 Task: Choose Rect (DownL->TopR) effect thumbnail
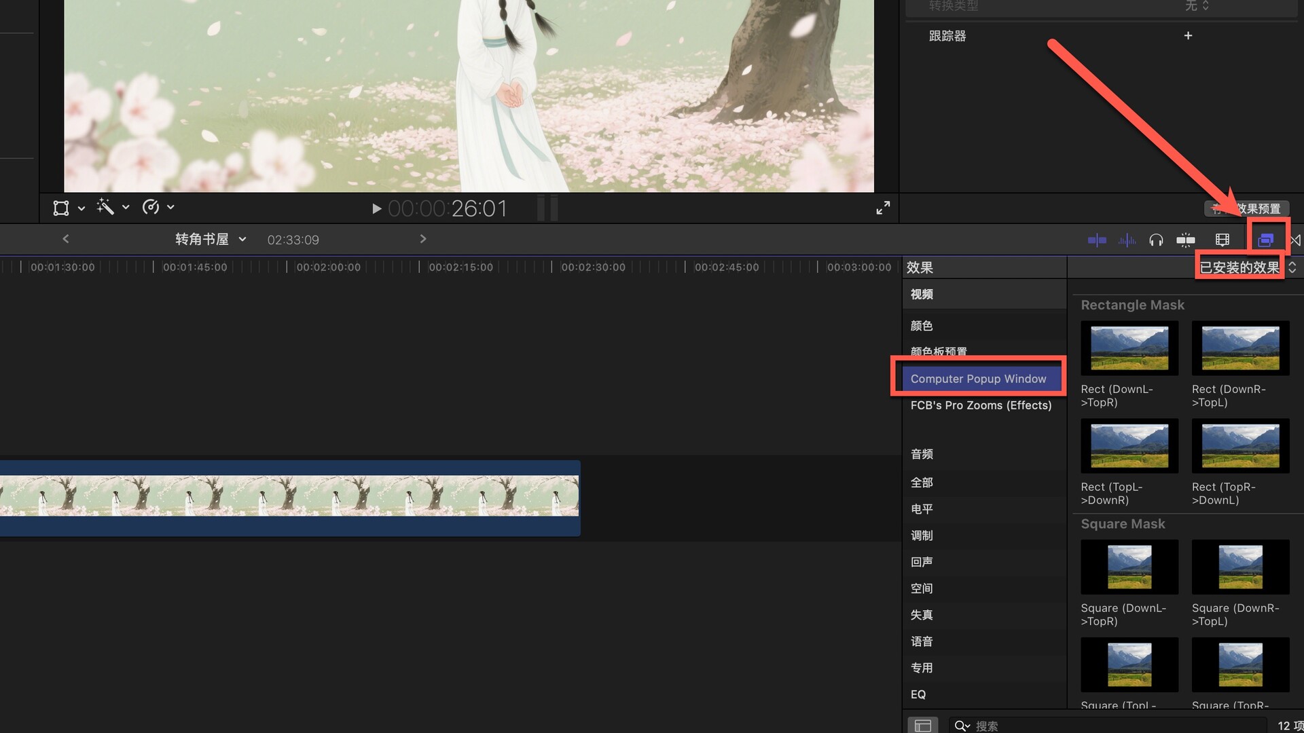(x=1129, y=348)
